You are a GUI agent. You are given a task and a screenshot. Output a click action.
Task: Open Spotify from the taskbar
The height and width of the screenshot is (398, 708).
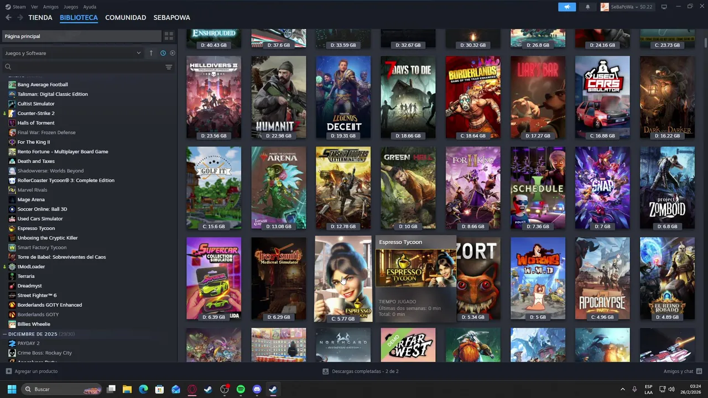coord(241,389)
